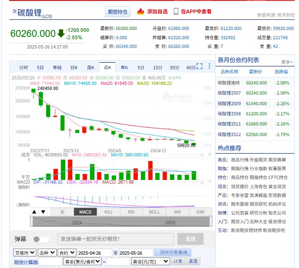299x268 pixels.
Task: Click the gray up arrow in the volume row
Action: tap(202, 155)
